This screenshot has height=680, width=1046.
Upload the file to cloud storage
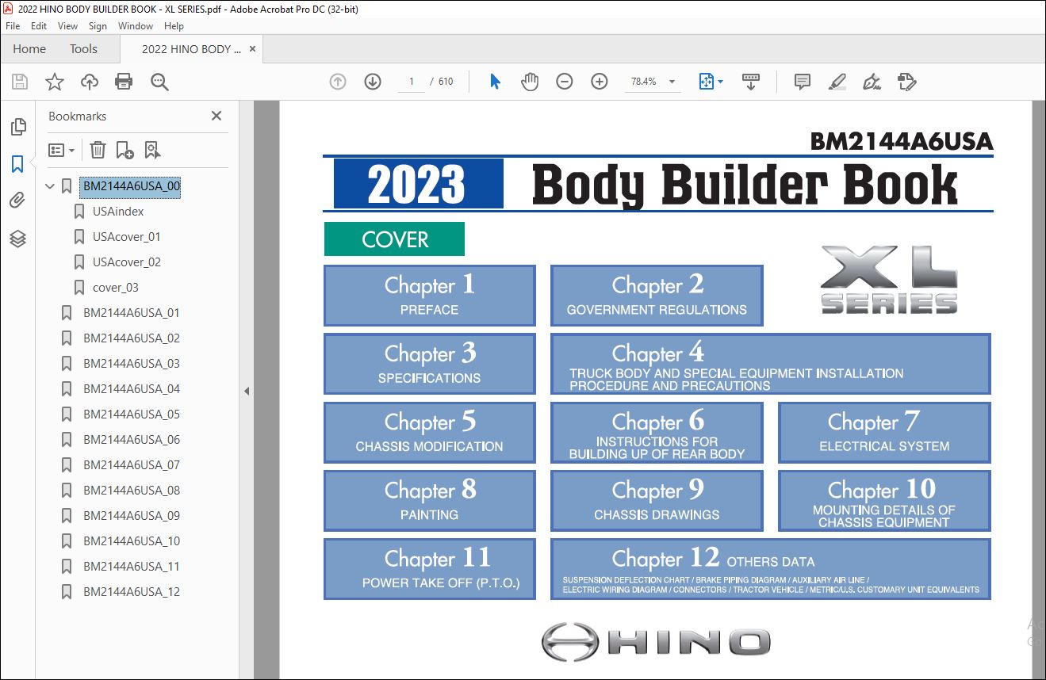pyautogui.click(x=90, y=81)
